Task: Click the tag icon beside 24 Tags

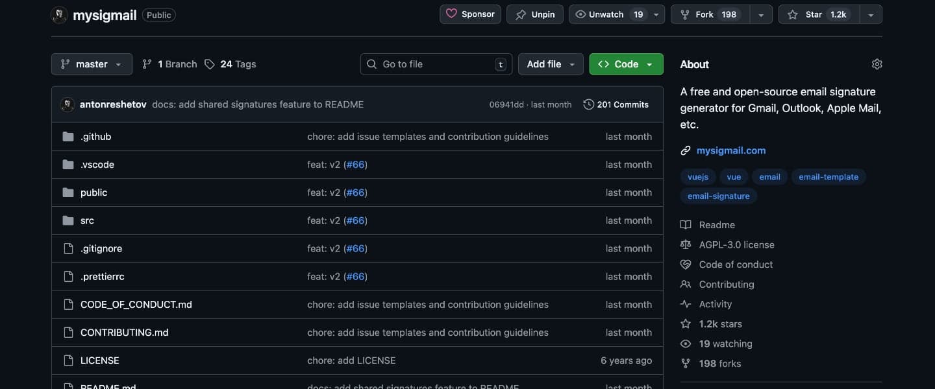Action: click(x=209, y=64)
